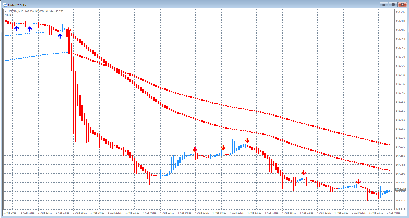The image size is (409, 218).
Task: Select the red down arrow near 4 Aug 18:15
Action: [304, 172]
